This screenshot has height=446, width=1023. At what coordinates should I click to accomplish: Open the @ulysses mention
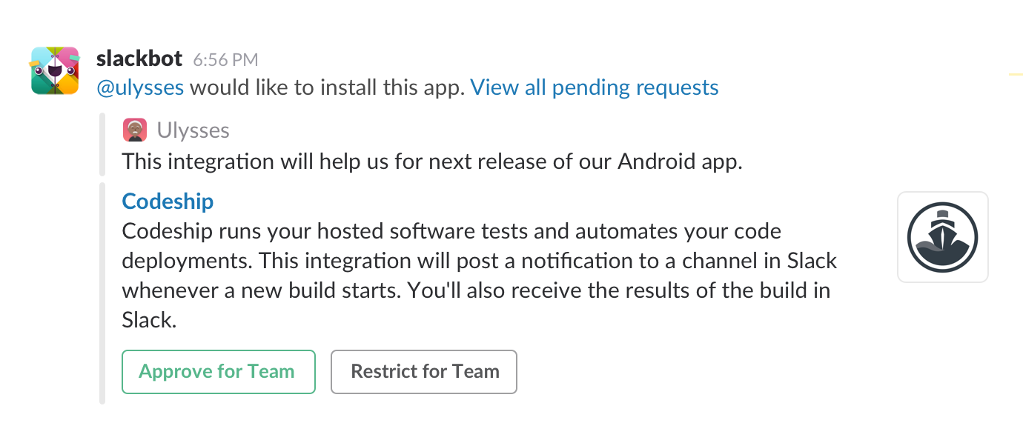(x=140, y=87)
